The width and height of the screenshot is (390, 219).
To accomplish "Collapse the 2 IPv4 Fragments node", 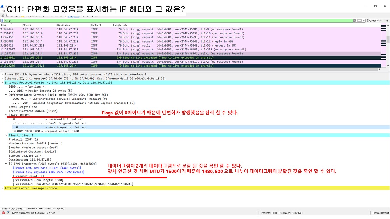I will tap(6, 164).
